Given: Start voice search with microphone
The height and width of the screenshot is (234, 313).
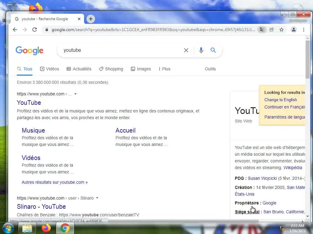Looking at the screenshot, I should [x=201, y=50].
